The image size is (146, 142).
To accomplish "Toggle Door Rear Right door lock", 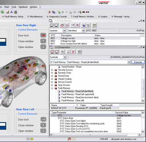I will click(x=43, y=35).
